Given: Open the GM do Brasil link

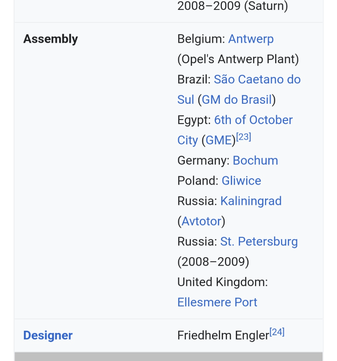Looking at the screenshot, I should [237, 100].
